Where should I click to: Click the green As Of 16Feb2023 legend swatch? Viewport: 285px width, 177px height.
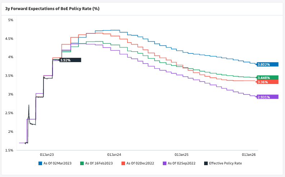tap(82, 163)
